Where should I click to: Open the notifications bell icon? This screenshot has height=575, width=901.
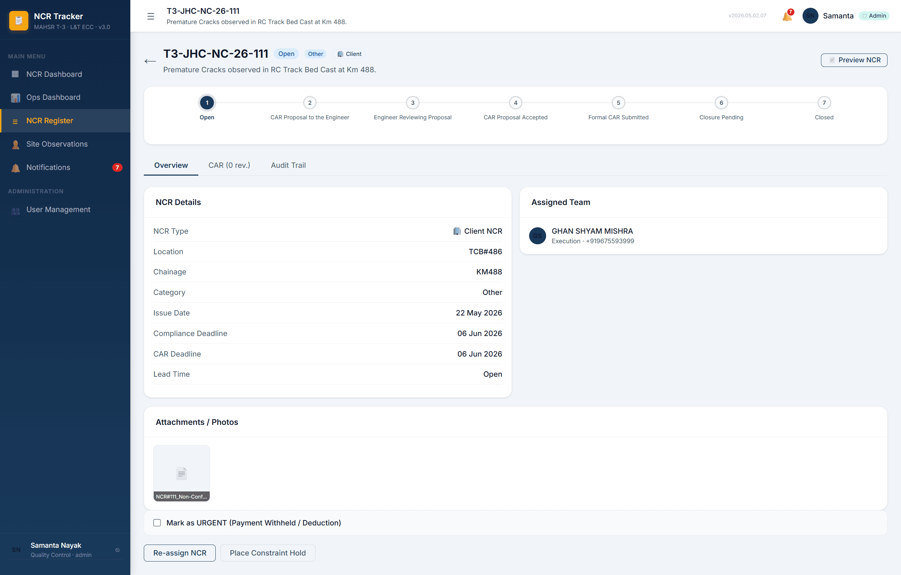pyautogui.click(x=787, y=16)
